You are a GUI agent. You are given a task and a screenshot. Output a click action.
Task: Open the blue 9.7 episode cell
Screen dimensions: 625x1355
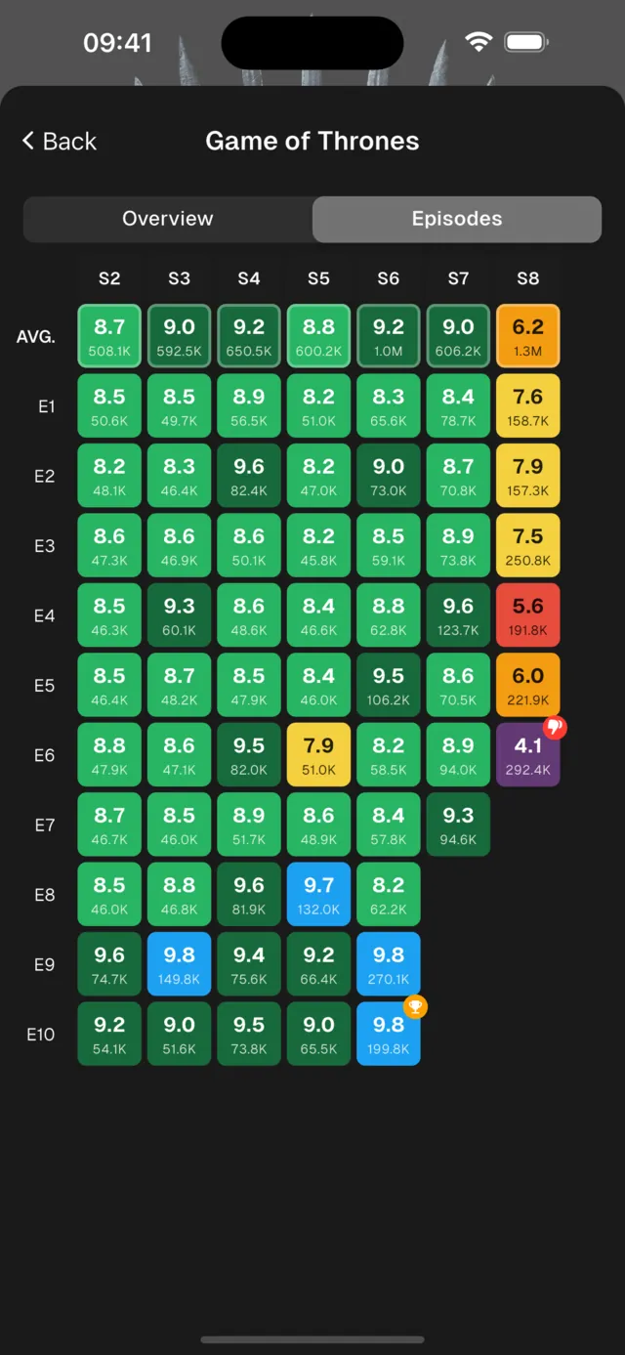[318, 895]
